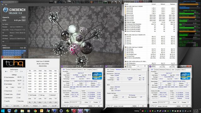Collapse the CPU [#0] DTS sensor group
Viewport: 201px width, 113px height.
[126, 35]
